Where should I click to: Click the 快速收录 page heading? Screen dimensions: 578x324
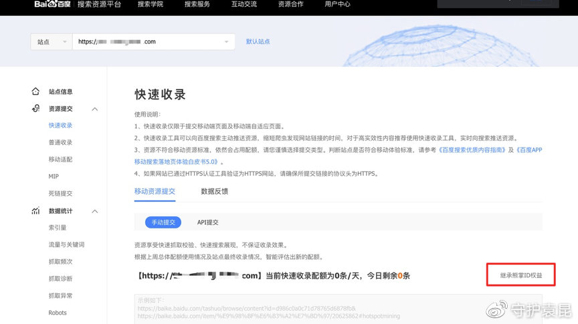point(160,95)
